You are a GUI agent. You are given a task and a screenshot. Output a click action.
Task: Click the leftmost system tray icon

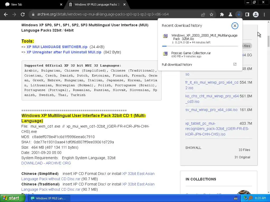pyautogui.click(x=246, y=198)
